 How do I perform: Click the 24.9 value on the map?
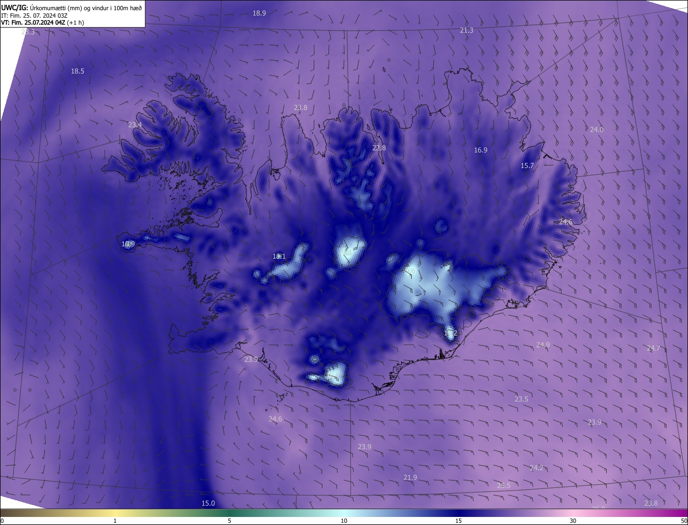(543, 345)
